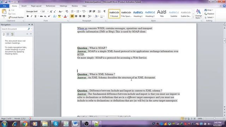Switch to the Review tab
226x127 pixels.
(x=75, y=6)
